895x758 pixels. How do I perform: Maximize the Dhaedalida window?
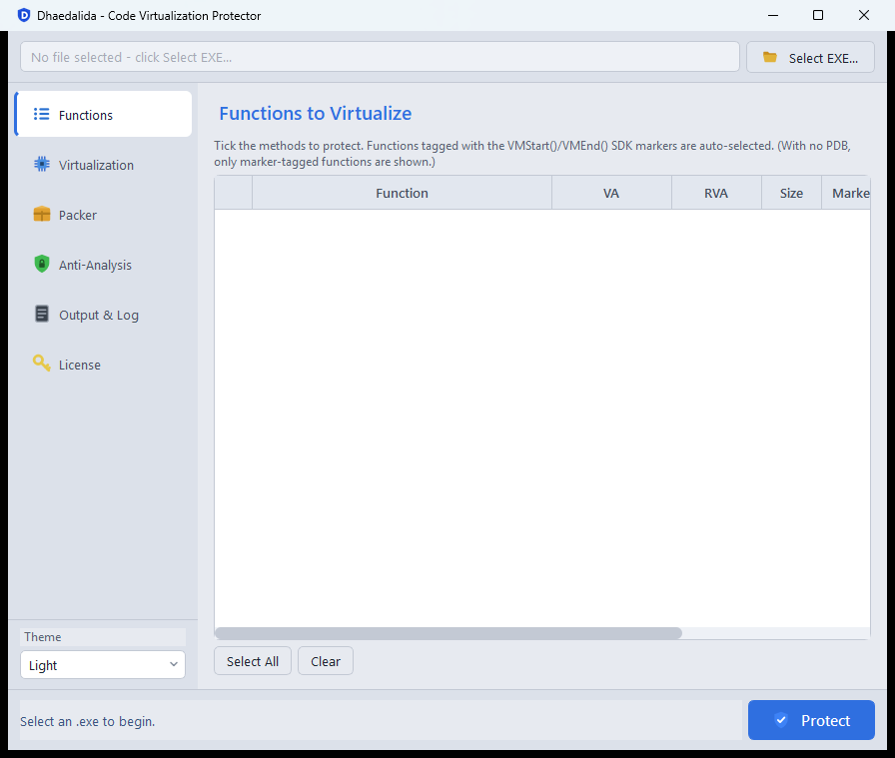point(818,15)
